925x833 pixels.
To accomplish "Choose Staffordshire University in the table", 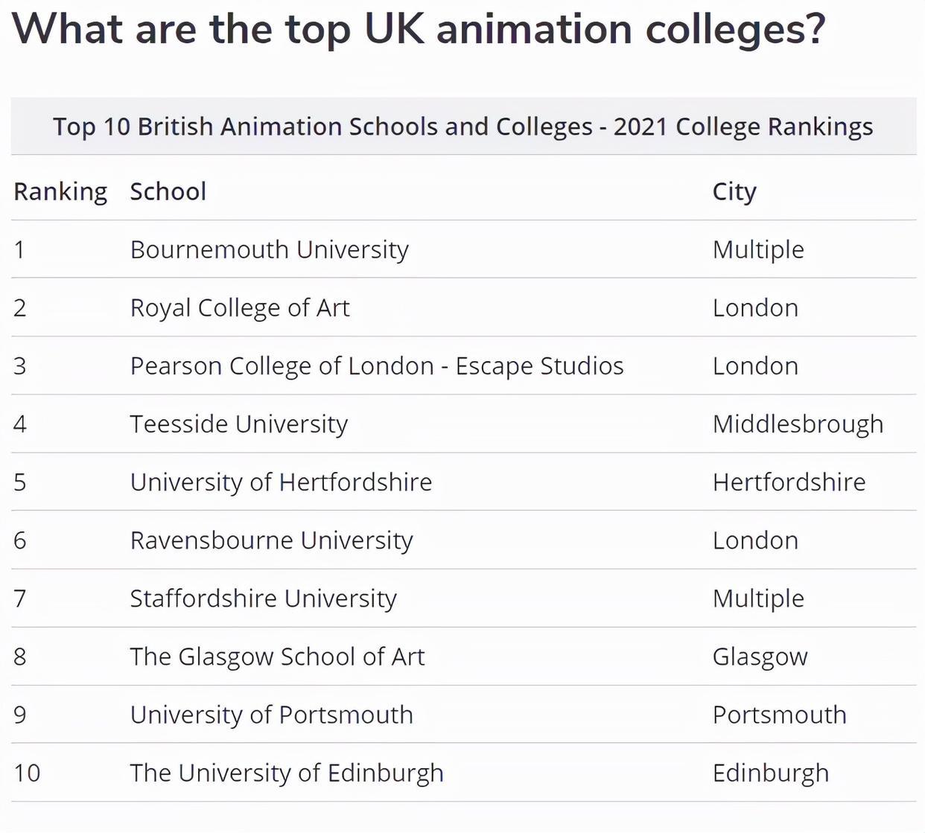I will click(x=263, y=598).
